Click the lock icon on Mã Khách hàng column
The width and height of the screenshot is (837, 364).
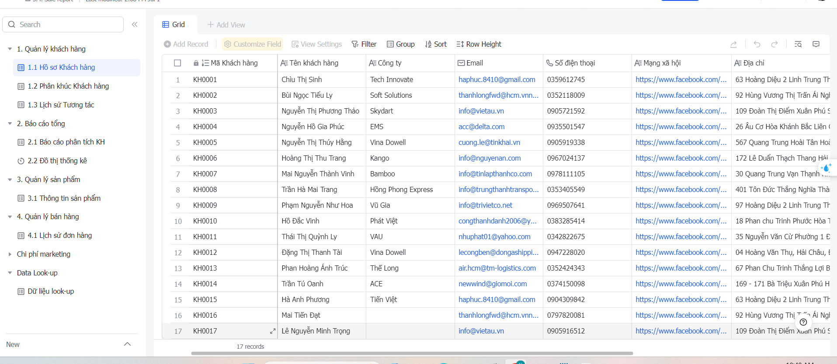[x=196, y=63]
